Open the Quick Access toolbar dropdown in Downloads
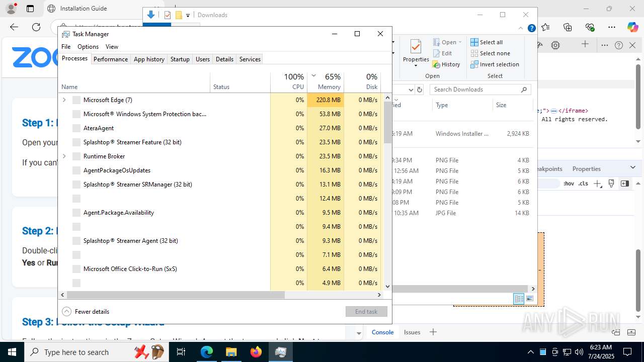Image resolution: width=644 pixels, height=362 pixels. [x=188, y=15]
